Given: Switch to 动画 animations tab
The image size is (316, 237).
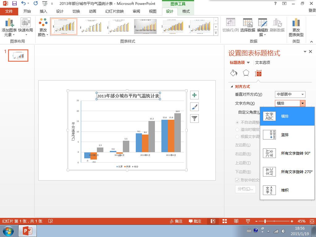Looking at the screenshot, I should tap(93, 11).
